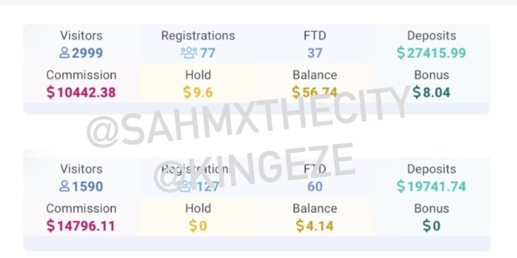Viewport: 517px width, 258px height.
Task: Click the visitor icon beside 1590
Action: (64, 186)
